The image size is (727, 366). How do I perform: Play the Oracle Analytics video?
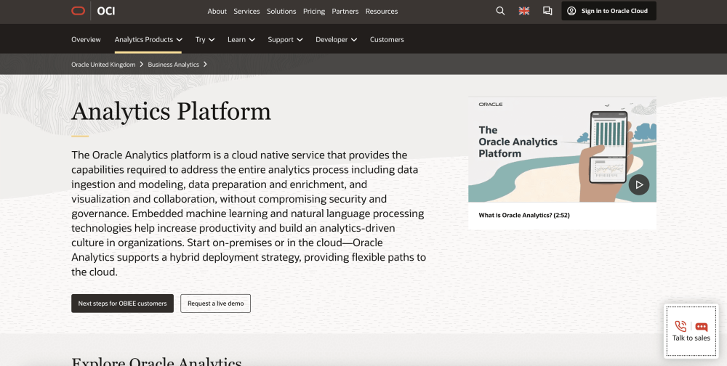(x=639, y=184)
